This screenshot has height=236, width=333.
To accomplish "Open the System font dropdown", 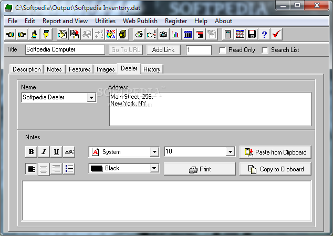I will tap(154, 152).
